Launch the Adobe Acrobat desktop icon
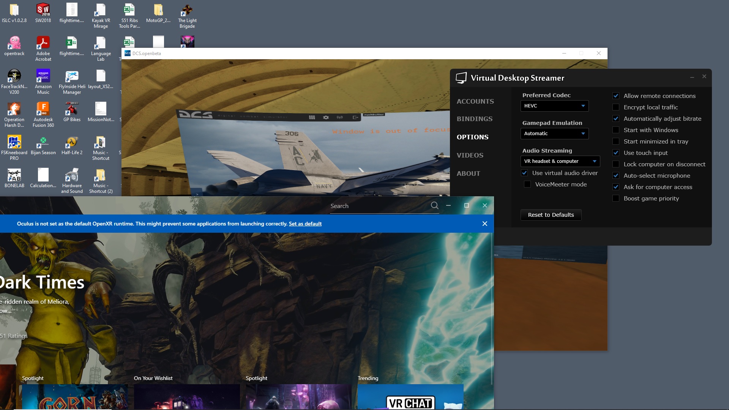 43,48
